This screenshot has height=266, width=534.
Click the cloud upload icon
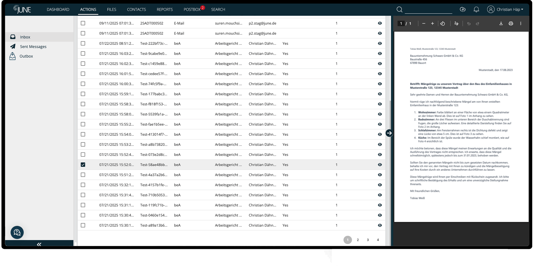point(463,9)
